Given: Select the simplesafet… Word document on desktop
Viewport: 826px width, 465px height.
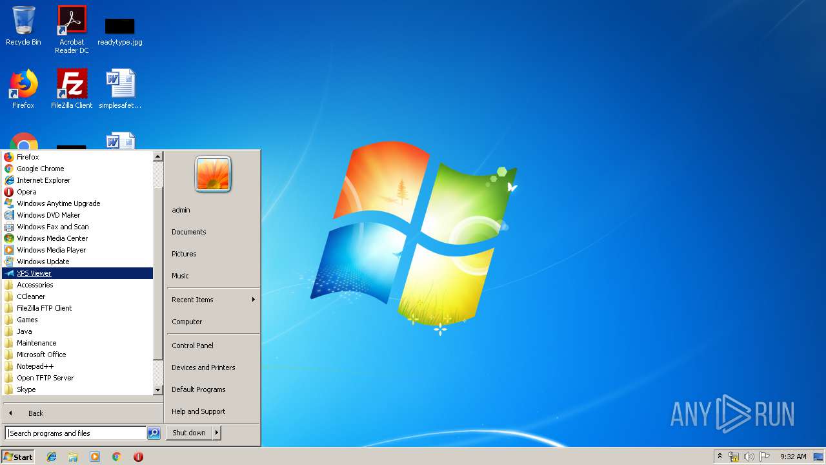Looking at the screenshot, I should 120,89.
